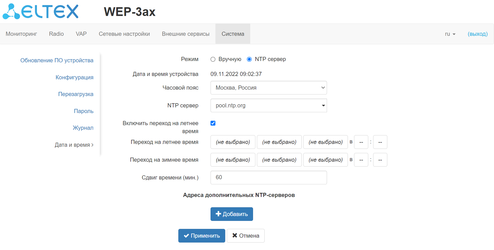Click the Eltex logo icon
Image resolution: width=494 pixels, height=250 pixels.
tap(11, 12)
